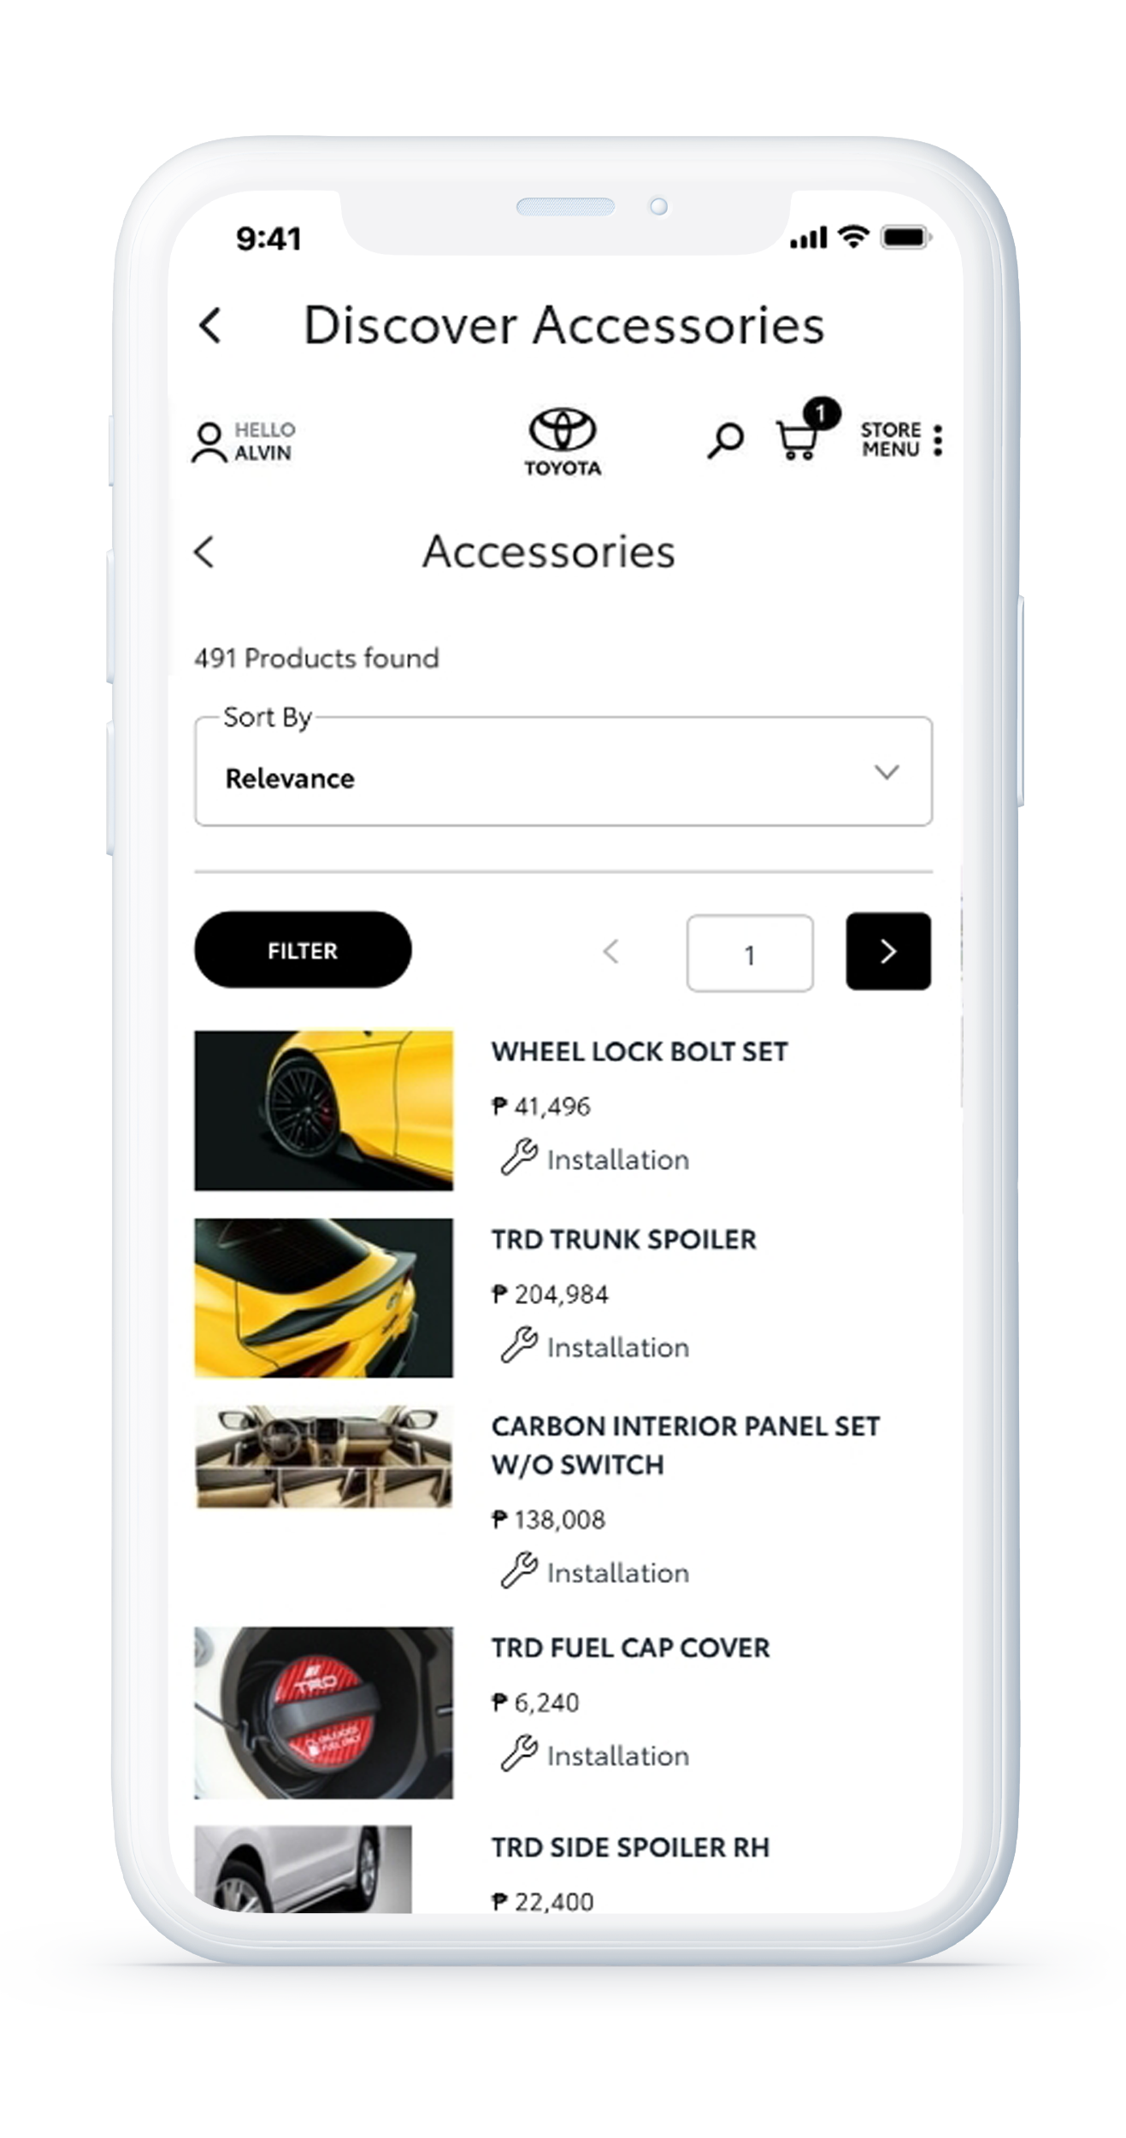Click the black FILTER button
The height and width of the screenshot is (2138, 1126).
[303, 950]
